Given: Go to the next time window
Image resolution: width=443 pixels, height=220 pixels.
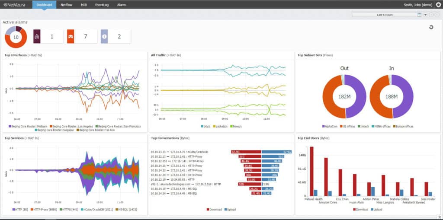Looking at the screenshot, I should pyautogui.click(x=437, y=15).
